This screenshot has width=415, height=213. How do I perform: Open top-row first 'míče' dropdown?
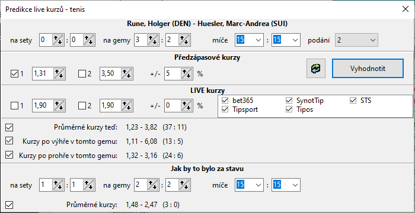coord(258,40)
